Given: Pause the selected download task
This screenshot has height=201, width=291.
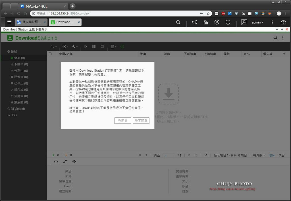Looking at the screenshot, I should coord(94,47).
